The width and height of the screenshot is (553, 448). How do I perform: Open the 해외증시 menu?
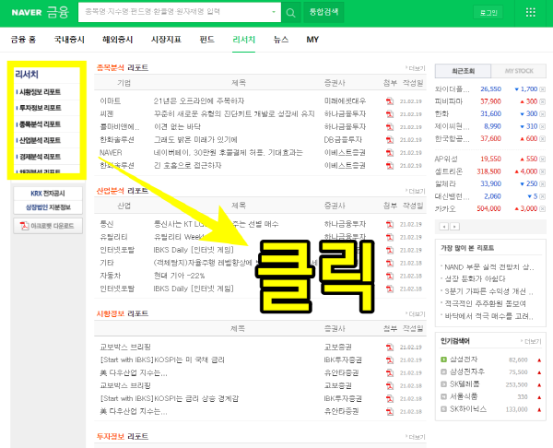point(117,40)
